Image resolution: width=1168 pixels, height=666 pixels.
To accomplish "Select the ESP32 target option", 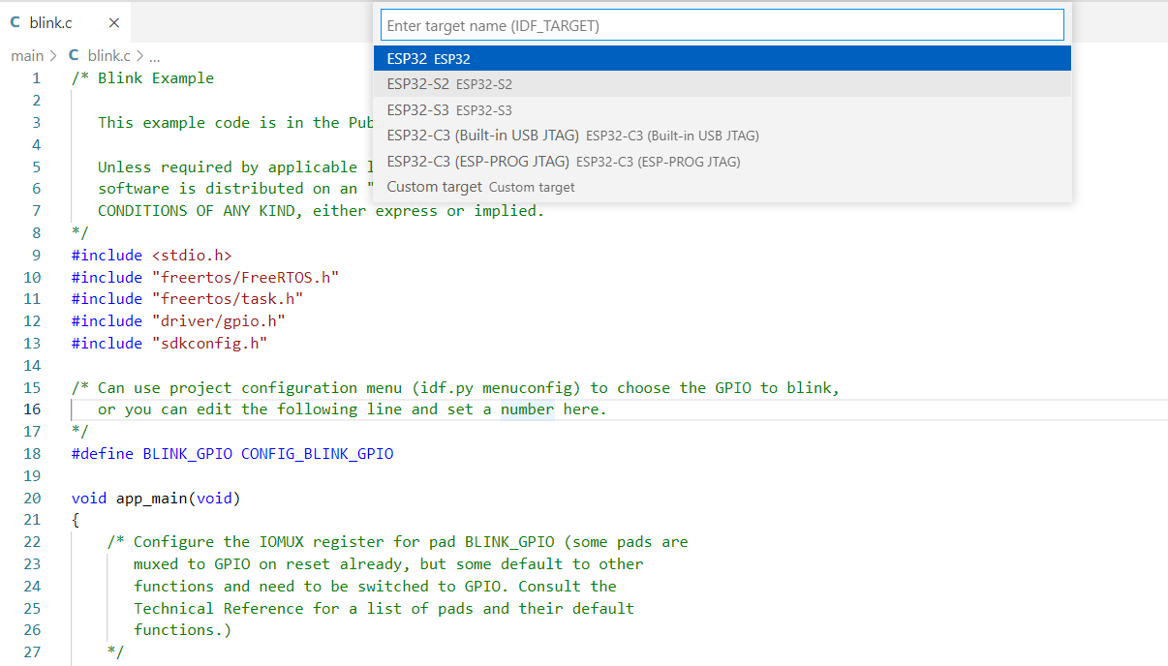I will click(x=722, y=59).
